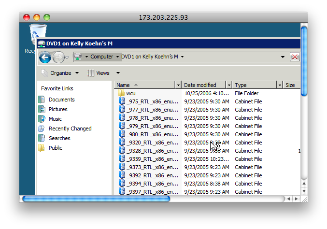Click the scroll right arrow
The width and height of the screenshot is (327, 229).
297,199
